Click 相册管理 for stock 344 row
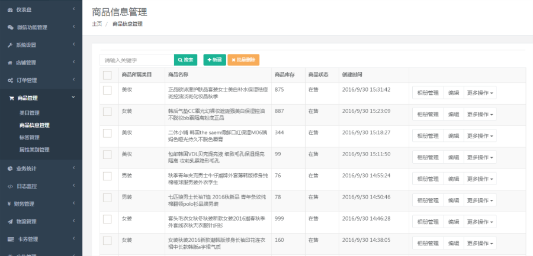533x256 pixels. click(428, 136)
